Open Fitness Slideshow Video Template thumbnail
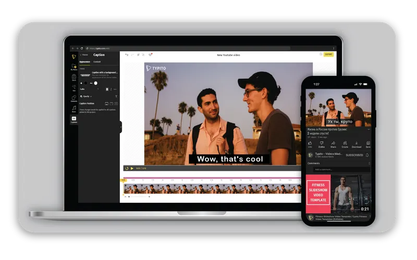The width and height of the screenshot is (417, 260). coord(338,193)
